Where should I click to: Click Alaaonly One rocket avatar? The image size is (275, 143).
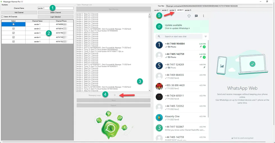click(x=159, y=118)
